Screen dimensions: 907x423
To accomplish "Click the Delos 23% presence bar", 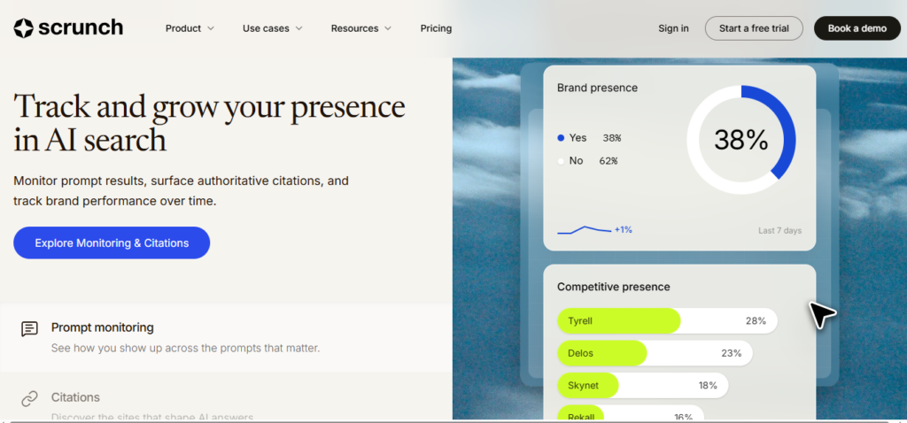I will (x=655, y=353).
